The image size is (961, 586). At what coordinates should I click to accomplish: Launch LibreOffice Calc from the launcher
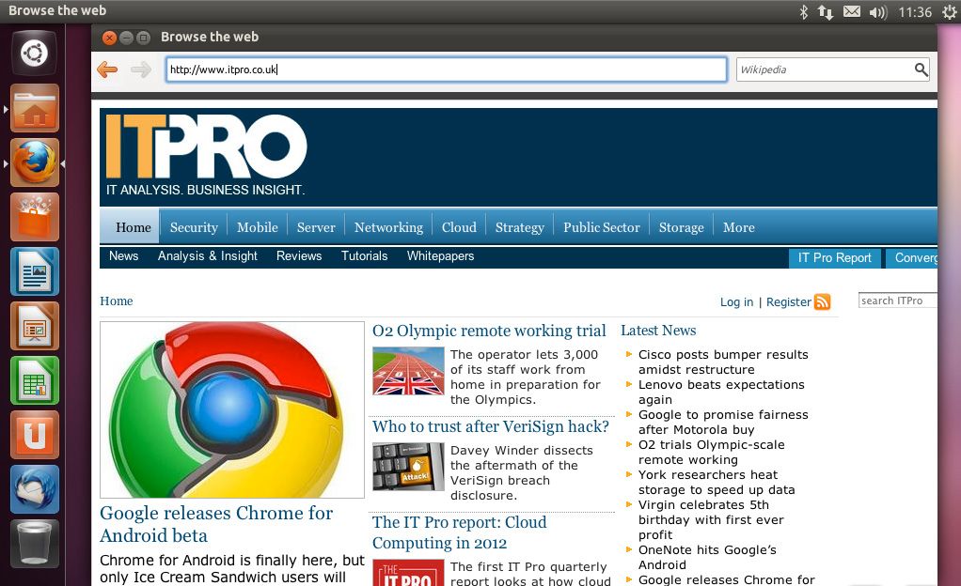point(34,381)
